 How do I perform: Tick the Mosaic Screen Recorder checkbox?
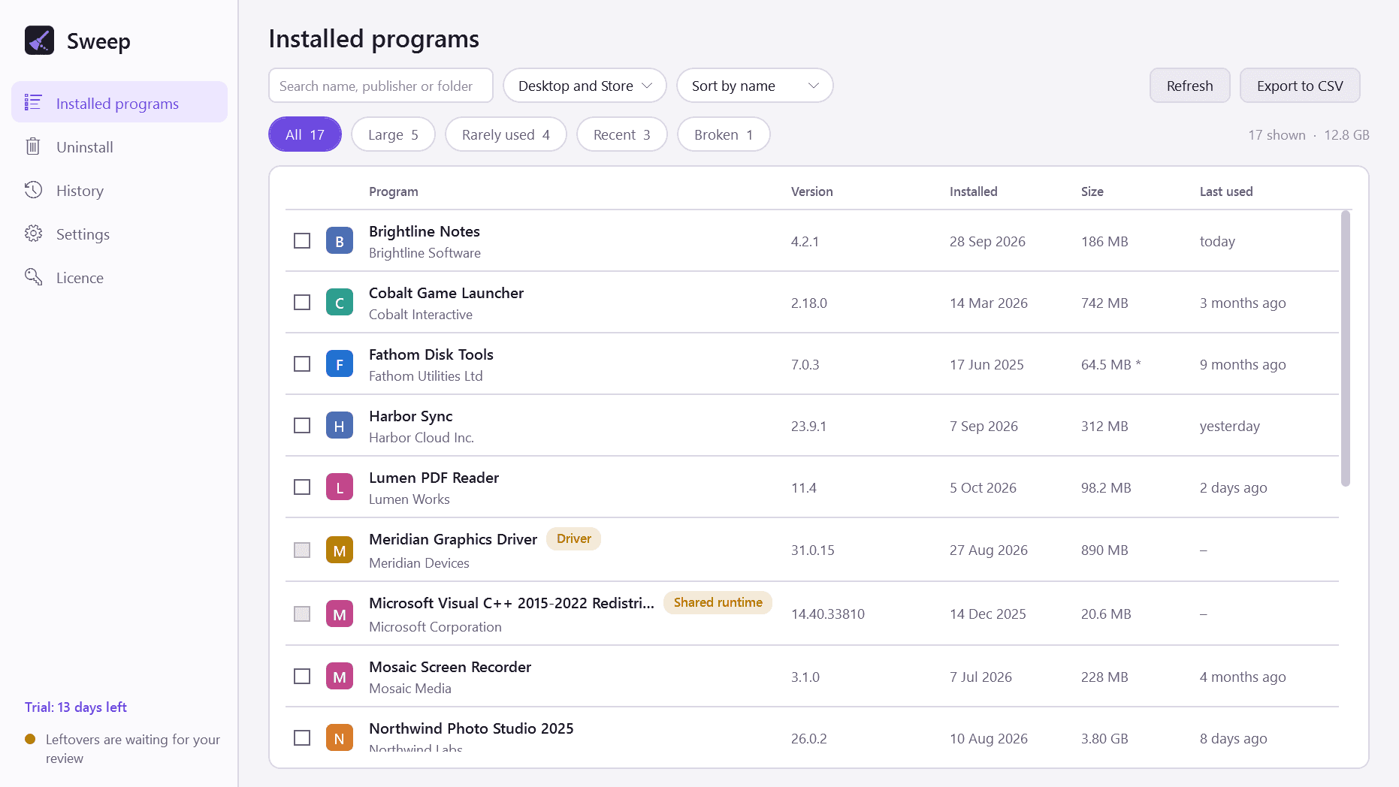(x=302, y=677)
